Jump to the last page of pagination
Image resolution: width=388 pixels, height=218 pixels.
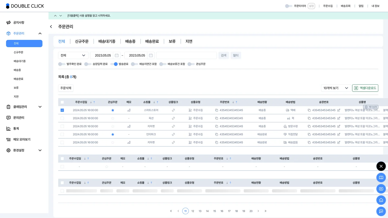click(265, 211)
